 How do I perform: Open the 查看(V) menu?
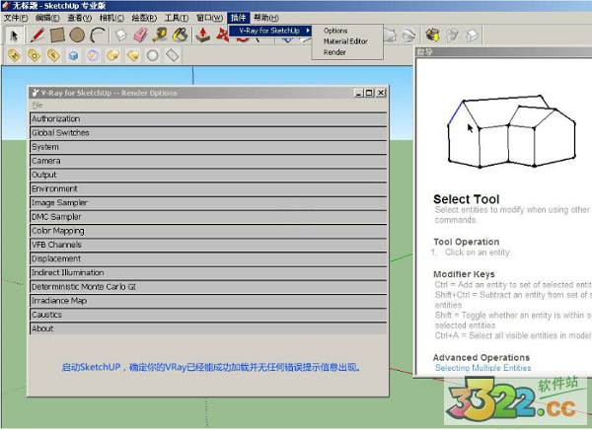(79, 18)
